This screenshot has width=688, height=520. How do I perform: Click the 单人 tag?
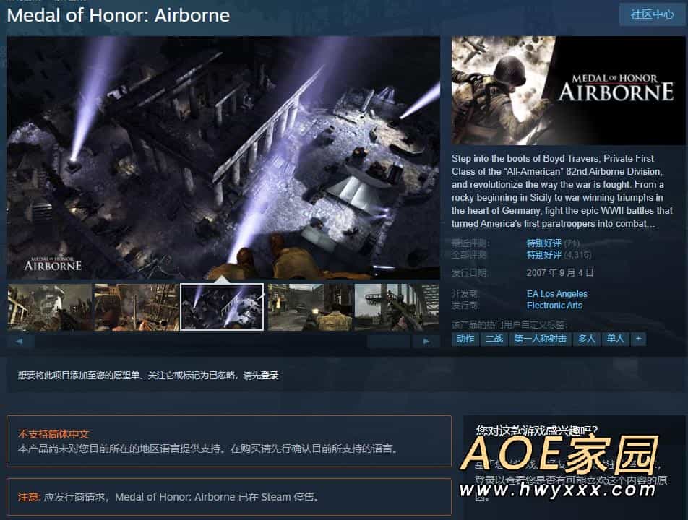tap(615, 339)
